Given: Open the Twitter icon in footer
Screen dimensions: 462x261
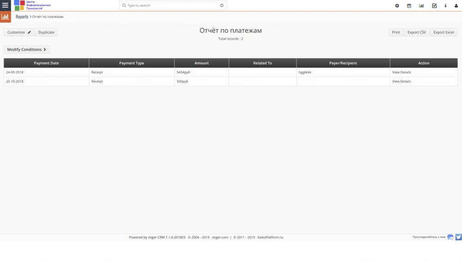Looking at the screenshot, I should click(x=458, y=237).
